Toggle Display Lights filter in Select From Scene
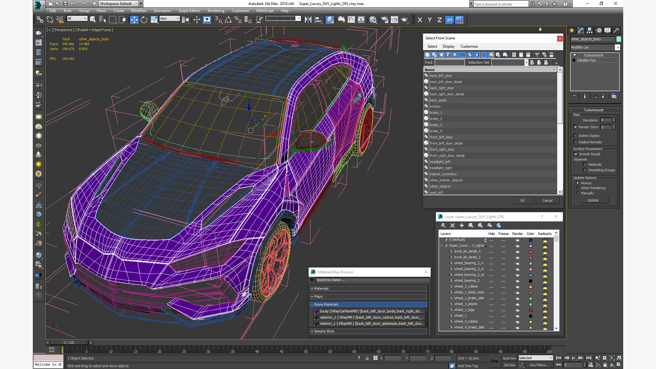The height and width of the screenshot is (369, 656). point(441,55)
